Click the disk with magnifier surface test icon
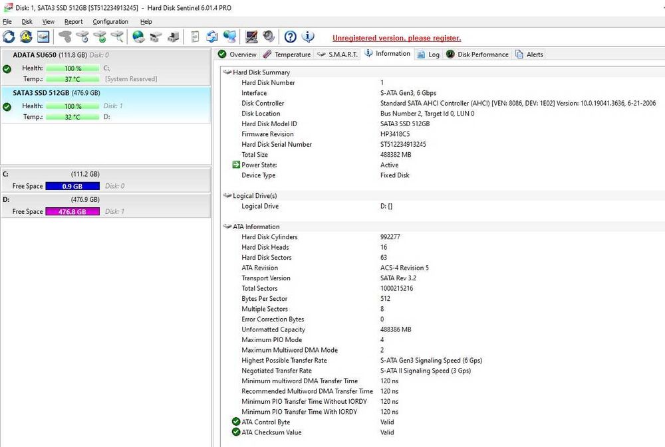This screenshot has width=665, height=447. tap(117, 37)
